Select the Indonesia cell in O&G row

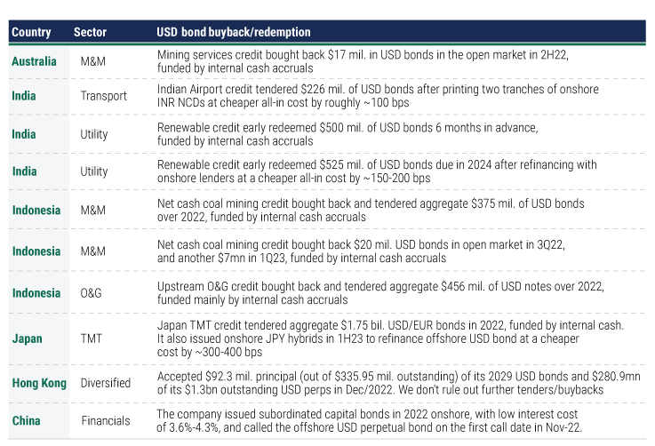(36, 292)
